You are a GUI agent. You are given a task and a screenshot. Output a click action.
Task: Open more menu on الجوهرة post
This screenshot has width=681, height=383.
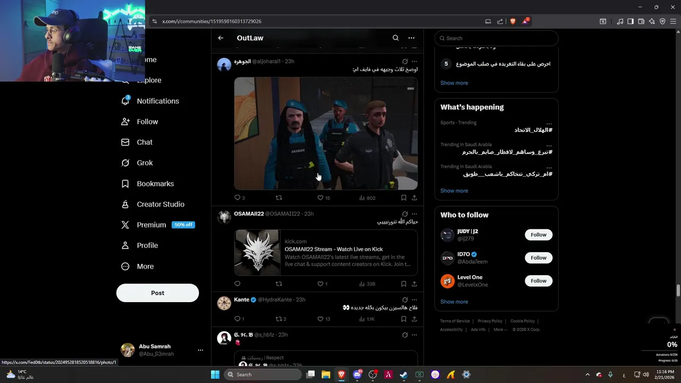(x=414, y=61)
